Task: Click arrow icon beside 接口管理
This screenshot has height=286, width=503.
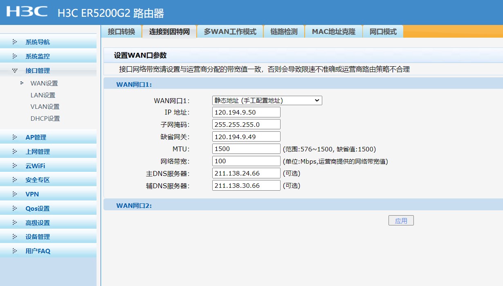Action: tap(15, 70)
